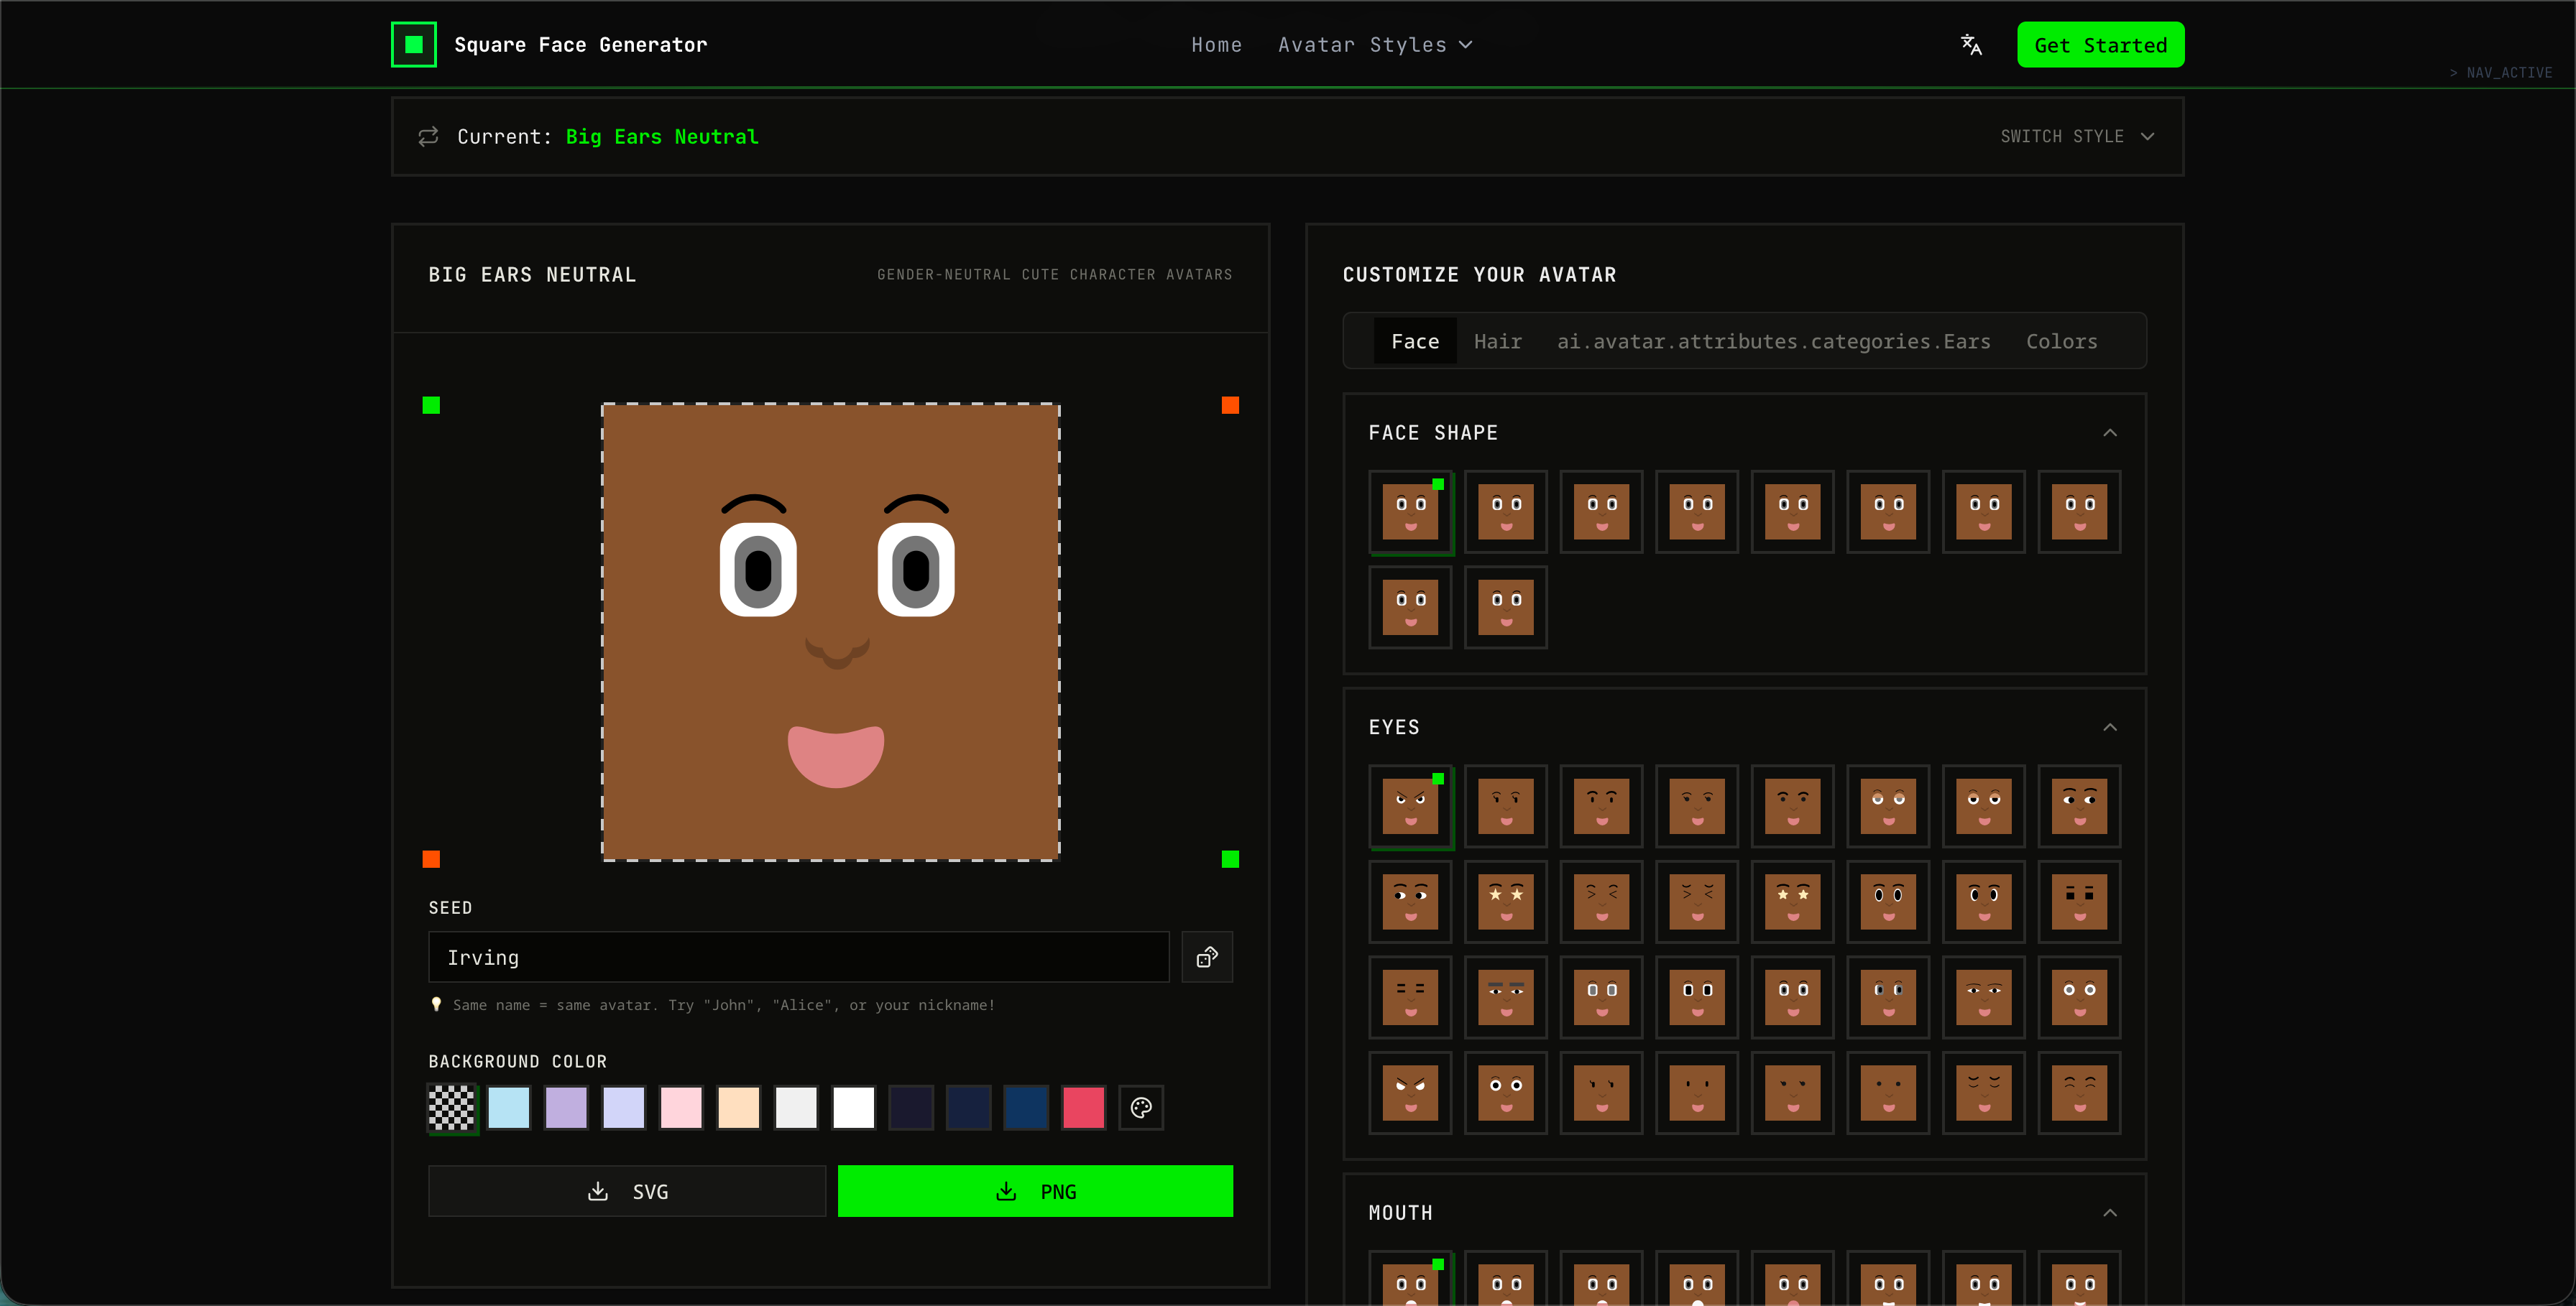Open the SWITCH STYLE dropdown
Image resolution: width=2576 pixels, height=1306 pixels.
(2076, 136)
